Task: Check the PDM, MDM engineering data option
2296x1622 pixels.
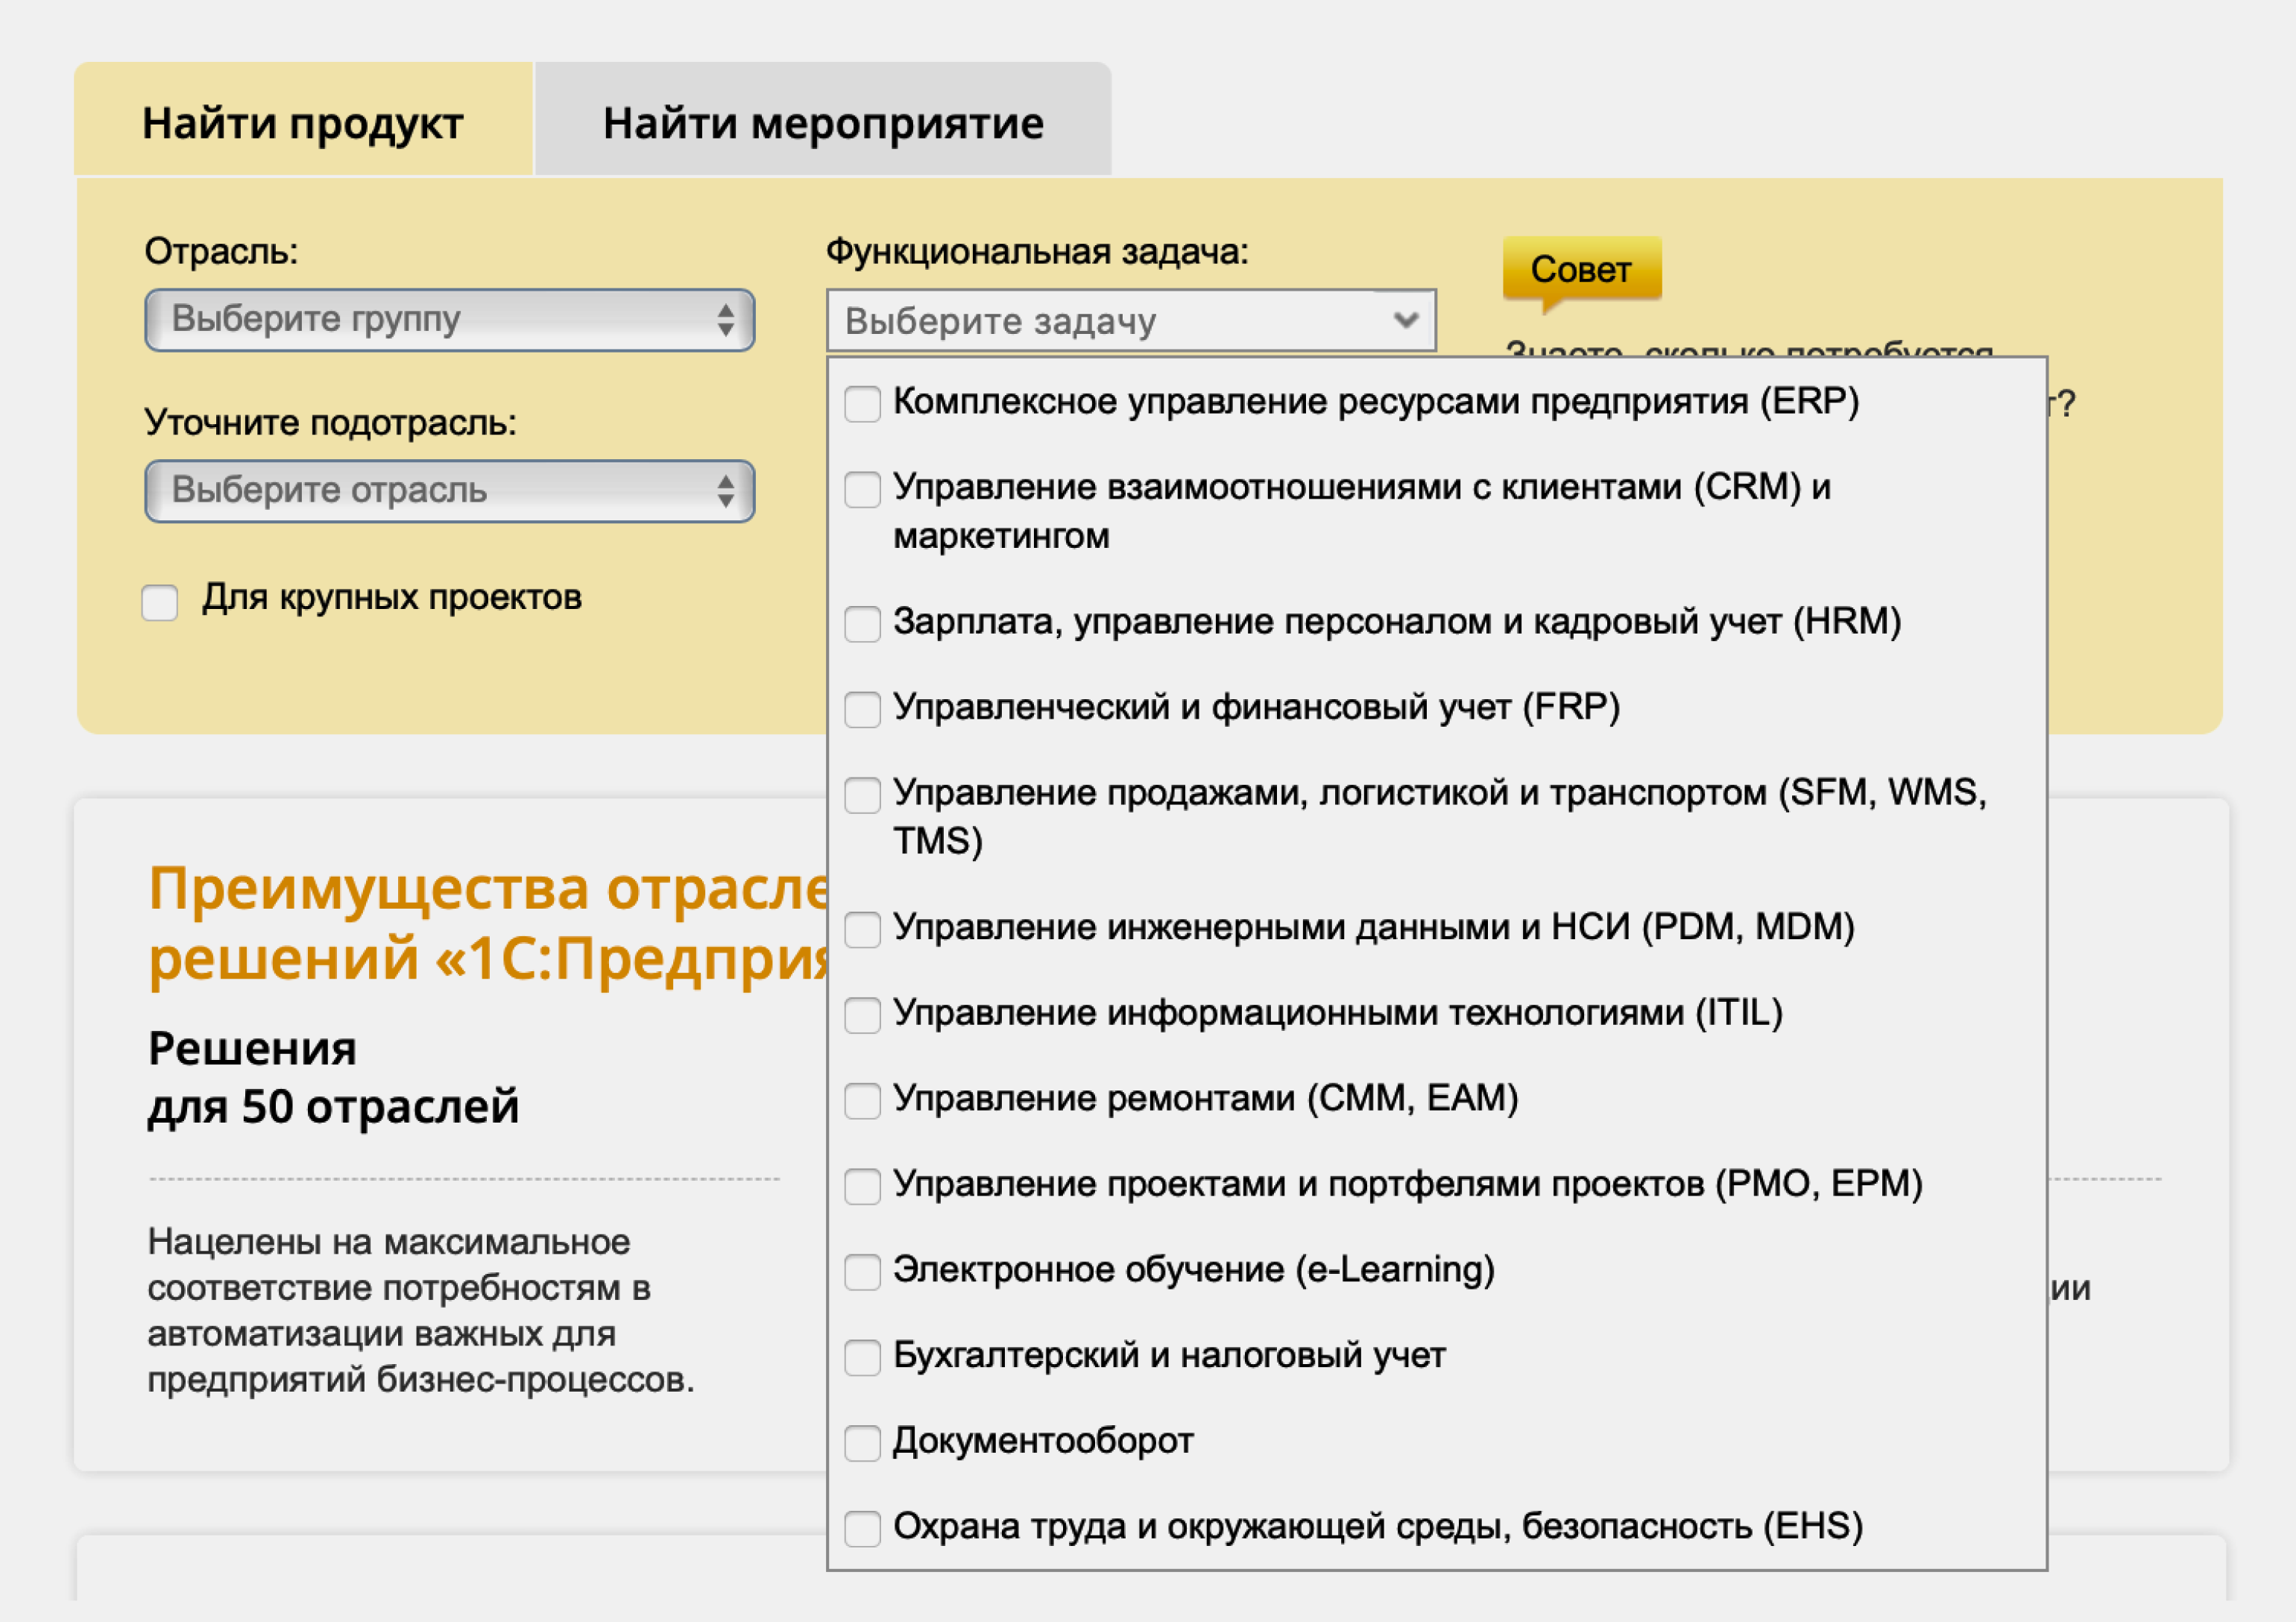Action: [x=862, y=930]
